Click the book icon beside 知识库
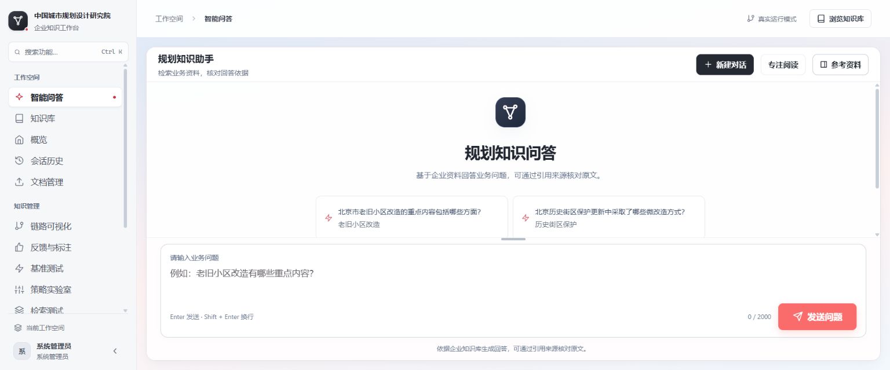 coord(19,118)
